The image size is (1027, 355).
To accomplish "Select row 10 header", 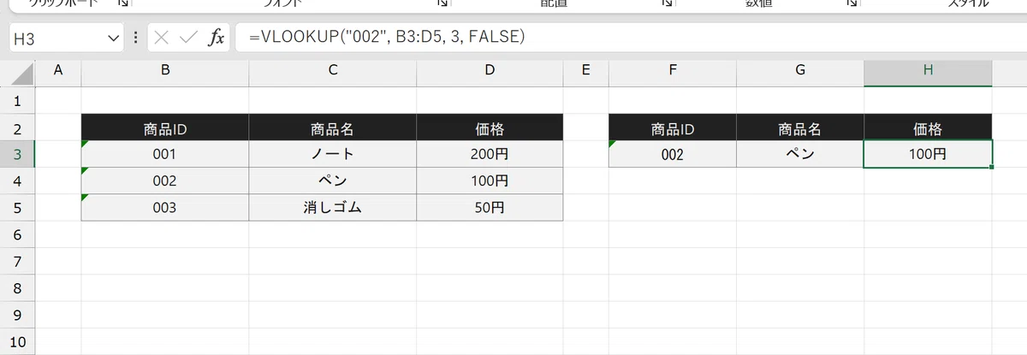I will point(17,342).
